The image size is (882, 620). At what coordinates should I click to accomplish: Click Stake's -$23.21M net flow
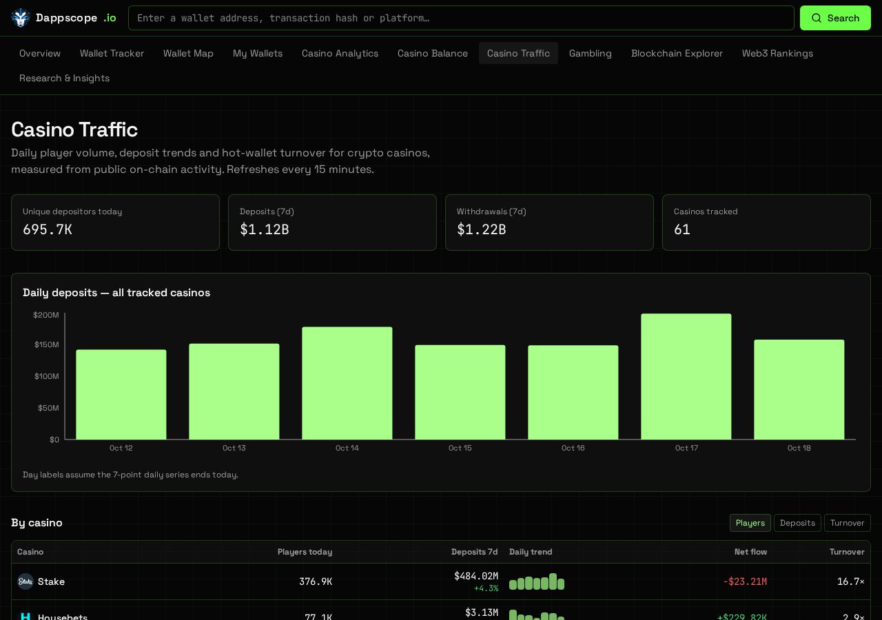click(x=745, y=581)
